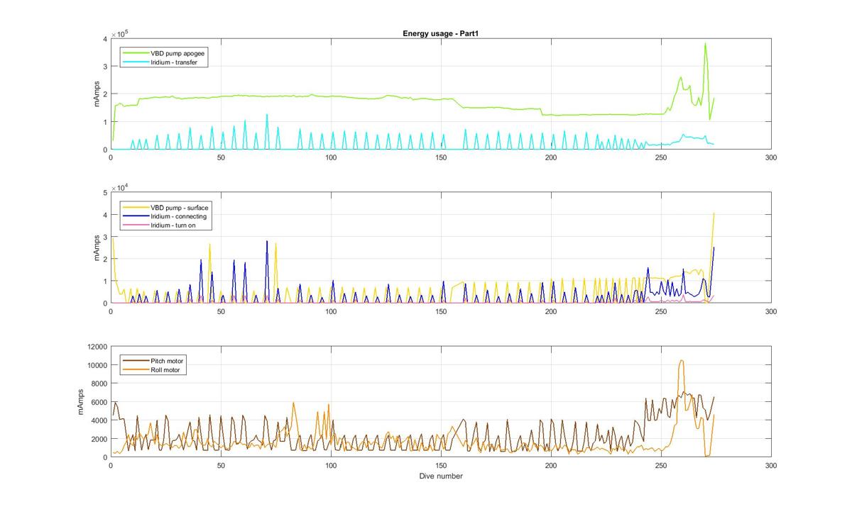
Task: Click the '8000' tick on the bottom chart
Action: (x=98, y=384)
